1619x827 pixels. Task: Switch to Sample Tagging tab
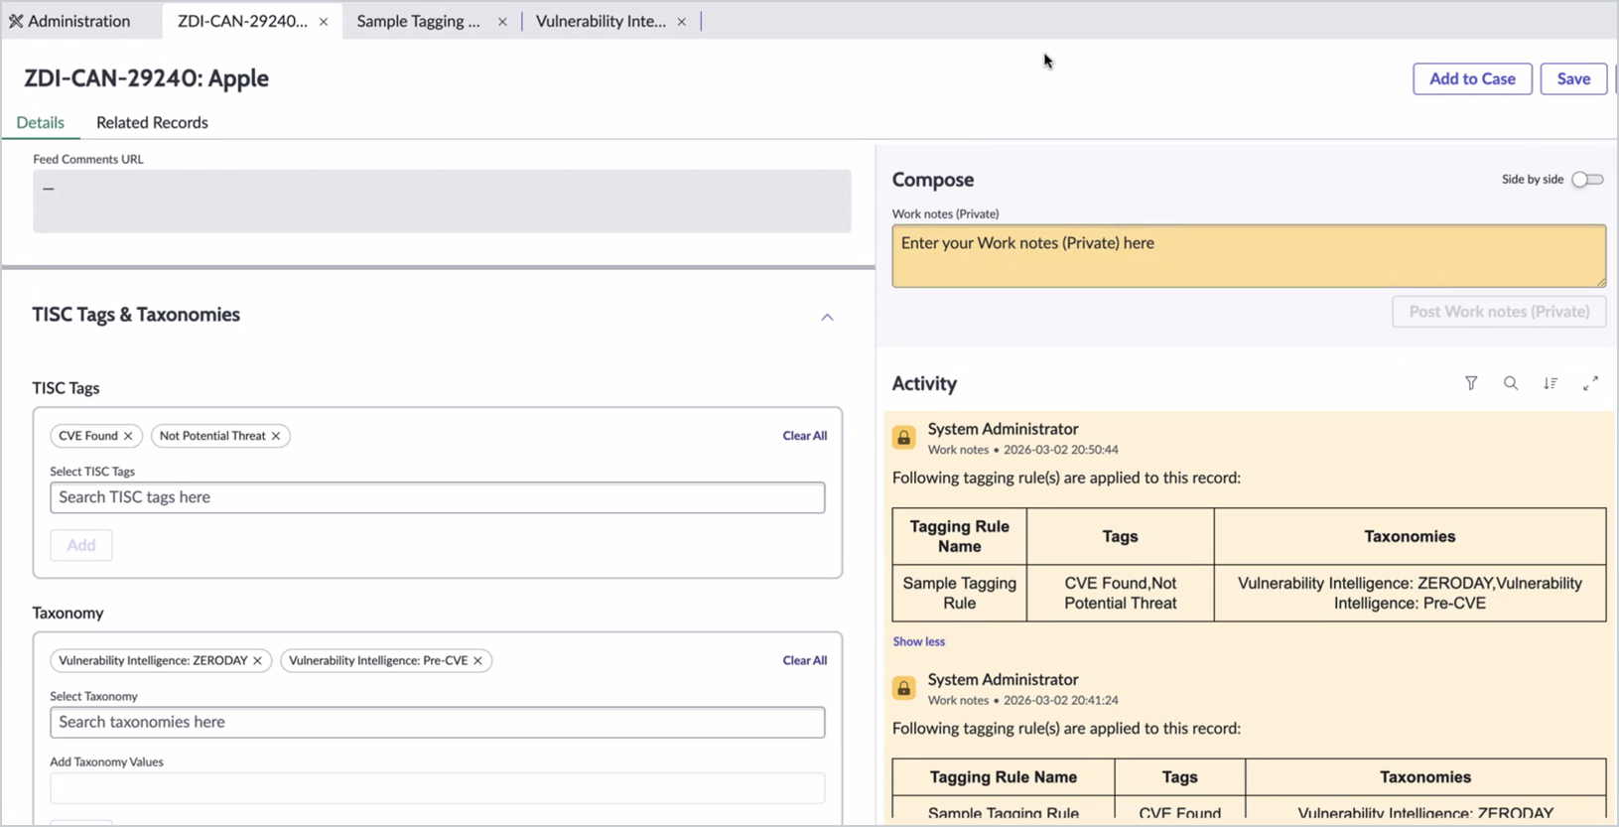[x=418, y=21]
